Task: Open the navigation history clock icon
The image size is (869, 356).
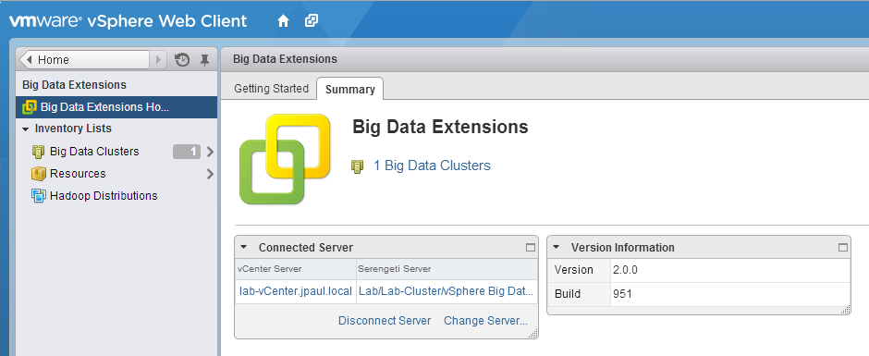Action: click(182, 59)
